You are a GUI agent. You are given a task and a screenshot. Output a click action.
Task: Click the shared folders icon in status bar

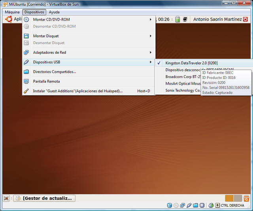(195, 205)
